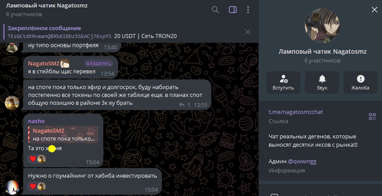Close the group info panel
382x196 pixels.
(374, 10)
